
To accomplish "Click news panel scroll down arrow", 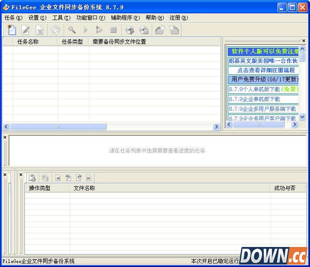I will pos(302,117).
